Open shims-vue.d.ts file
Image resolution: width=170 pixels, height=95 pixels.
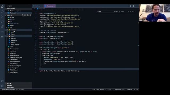[x=15, y=45]
